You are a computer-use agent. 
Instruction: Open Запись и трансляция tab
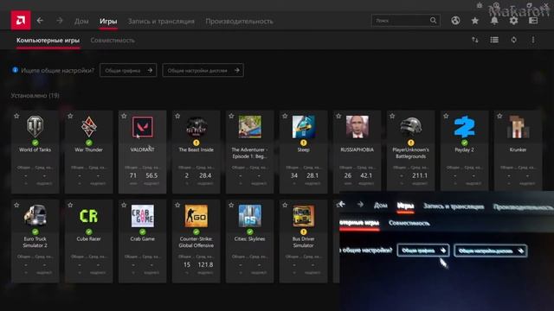161,21
